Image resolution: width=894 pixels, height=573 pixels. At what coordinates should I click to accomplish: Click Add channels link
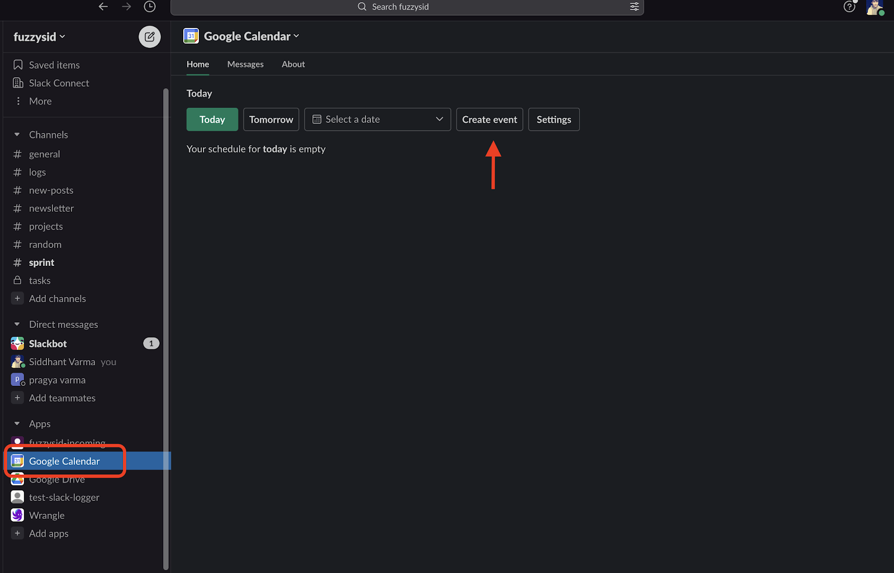pyautogui.click(x=58, y=298)
